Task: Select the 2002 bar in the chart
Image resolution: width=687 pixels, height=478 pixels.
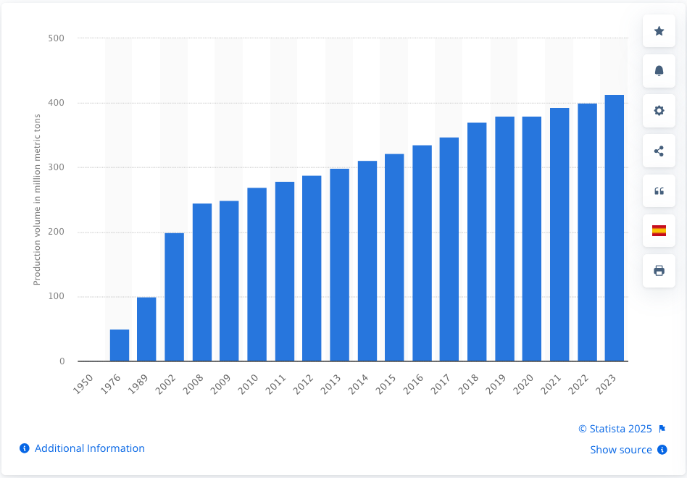Action: pos(175,297)
